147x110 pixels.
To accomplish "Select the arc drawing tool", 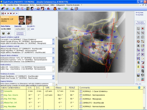I will (x=143, y=37).
